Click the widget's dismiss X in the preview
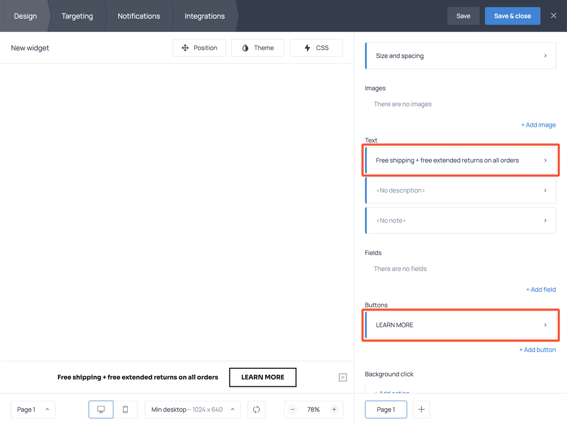This screenshot has width=567, height=425. [x=342, y=377]
